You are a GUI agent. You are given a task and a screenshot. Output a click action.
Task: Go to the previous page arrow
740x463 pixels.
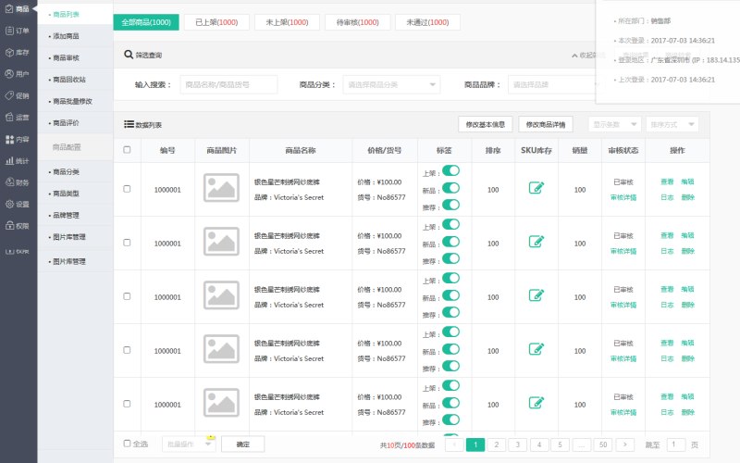click(454, 444)
